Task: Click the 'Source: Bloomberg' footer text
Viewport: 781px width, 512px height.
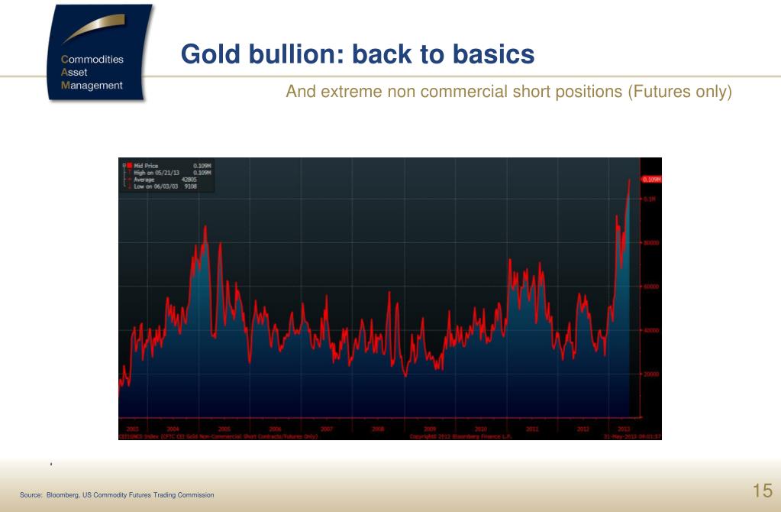Action: [x=117, y=495]
